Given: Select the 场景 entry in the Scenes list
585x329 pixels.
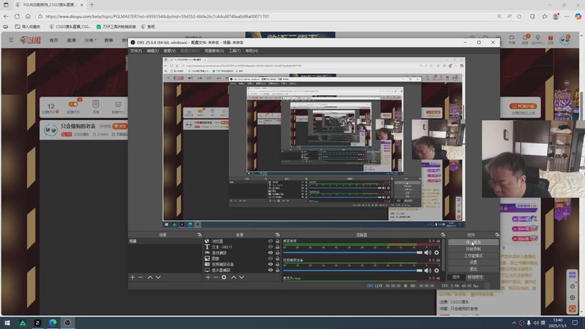Looking at the screenshot, I should coord(165,241).
